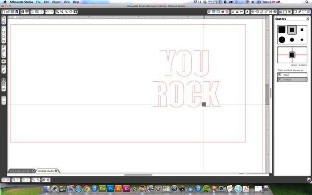Click the Print icon in top toolbar
The height and width of the screenshot is (195, 312).
(22, 12)
